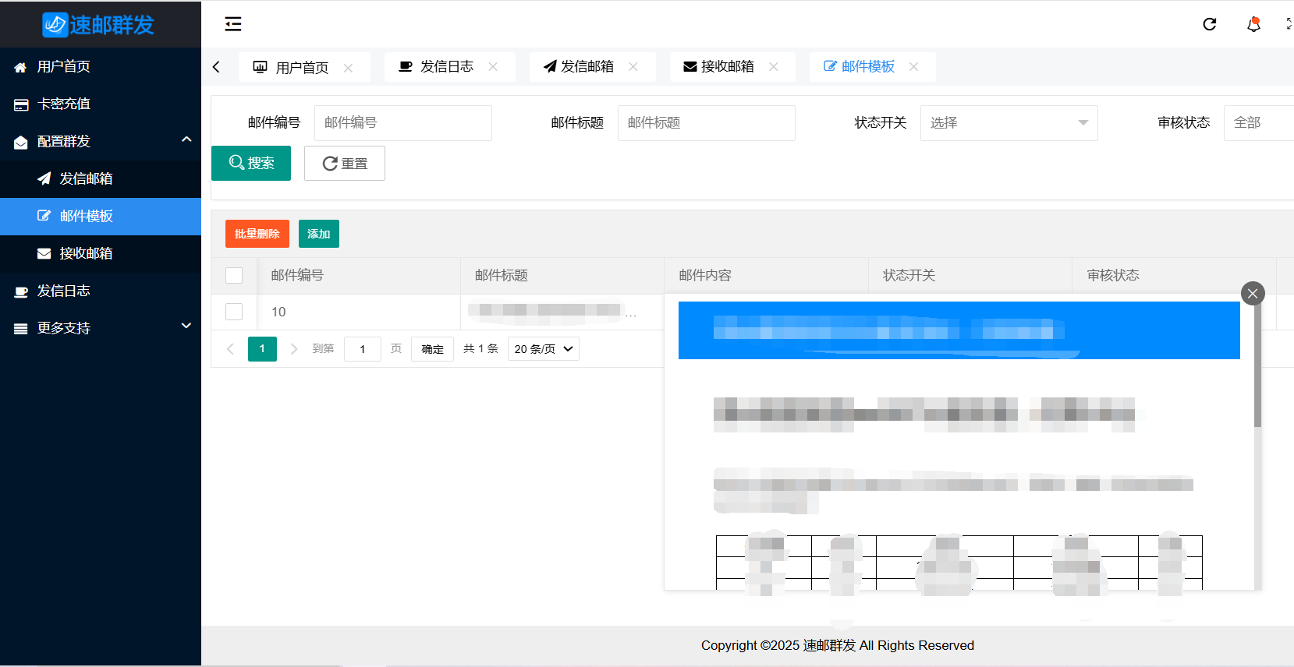Screen dimensions: 1294x667
Task: Open 卡密充值 from the sidebar
Action: click(64, 104)
